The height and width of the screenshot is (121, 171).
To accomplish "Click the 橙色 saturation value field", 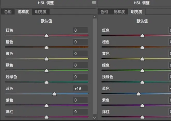I will 81,42.
